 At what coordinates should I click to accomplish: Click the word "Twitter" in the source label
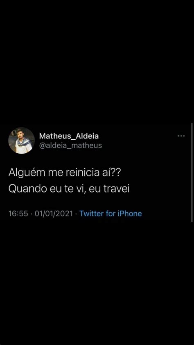coord(92,213)
